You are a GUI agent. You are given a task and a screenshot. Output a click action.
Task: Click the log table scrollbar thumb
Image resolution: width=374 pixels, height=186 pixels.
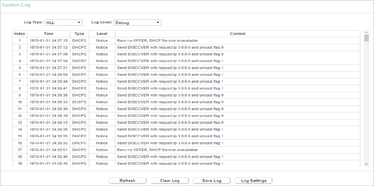point(367,38)
